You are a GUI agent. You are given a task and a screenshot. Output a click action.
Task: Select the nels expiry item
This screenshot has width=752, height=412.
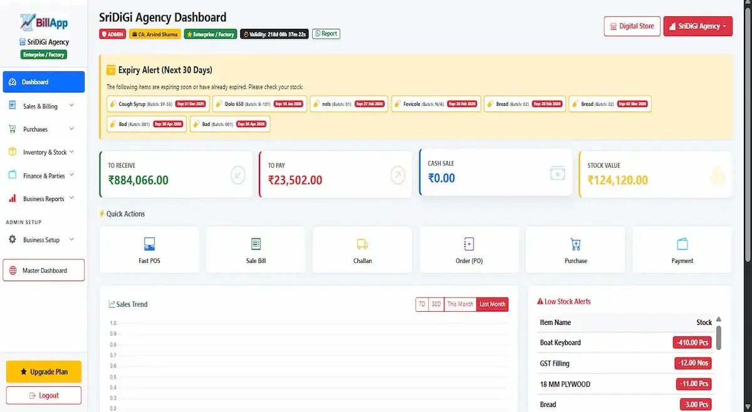(349, 104)
